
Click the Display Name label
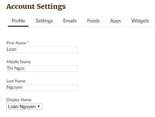click(19, 100)
